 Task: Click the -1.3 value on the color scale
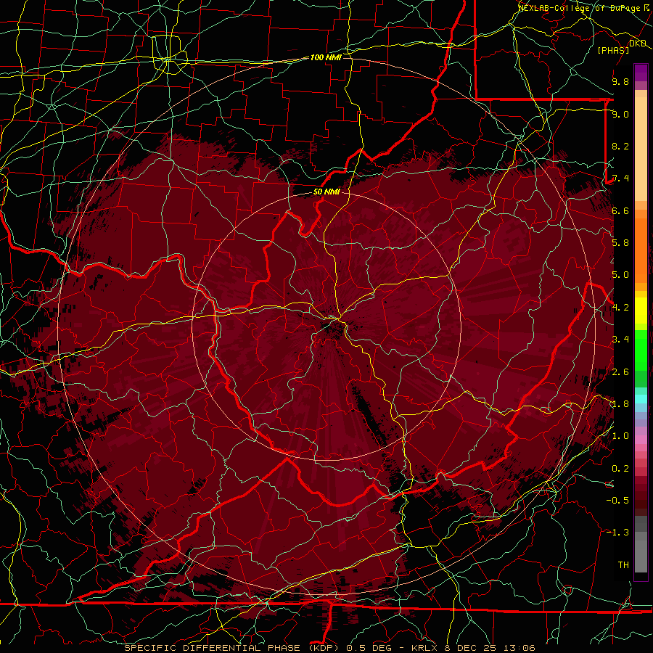[x=617, y=533]
